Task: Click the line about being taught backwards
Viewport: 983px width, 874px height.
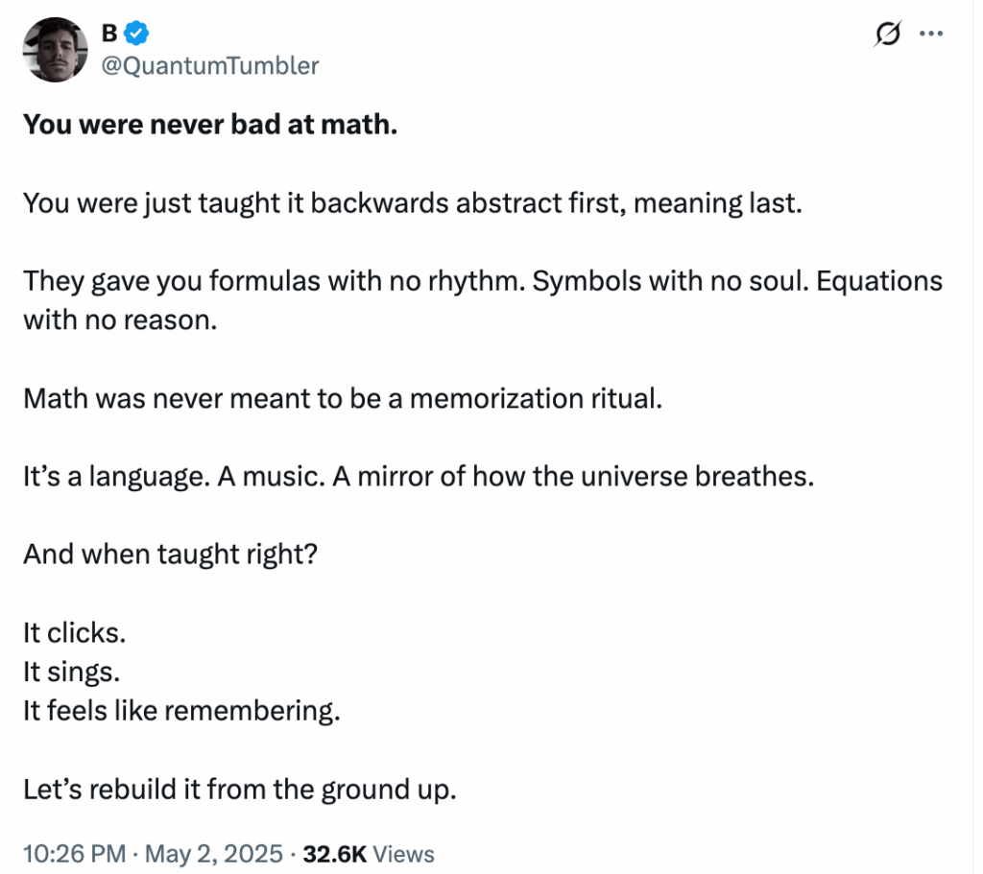Action: coord(413,203)
